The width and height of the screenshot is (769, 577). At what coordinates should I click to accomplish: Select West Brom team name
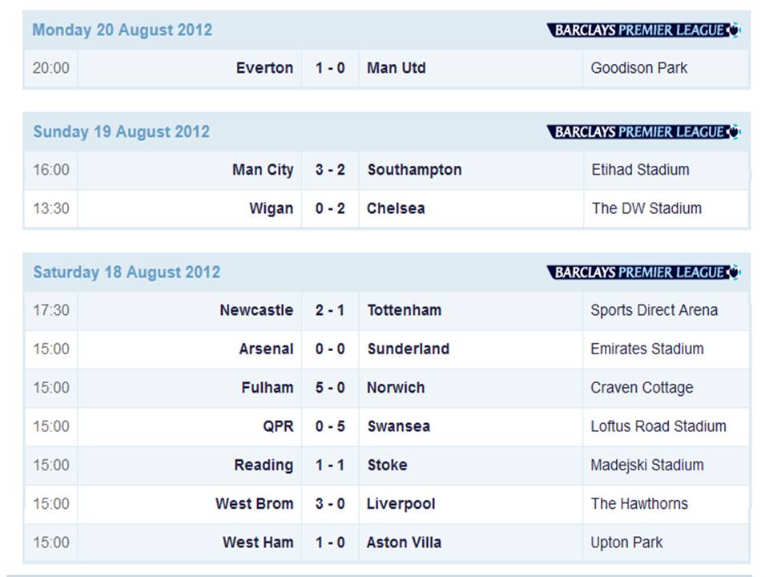254,504
